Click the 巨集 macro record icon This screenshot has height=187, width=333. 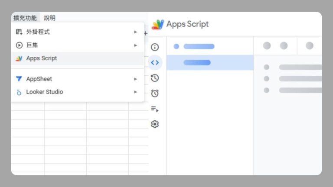[x=19, y=45]
